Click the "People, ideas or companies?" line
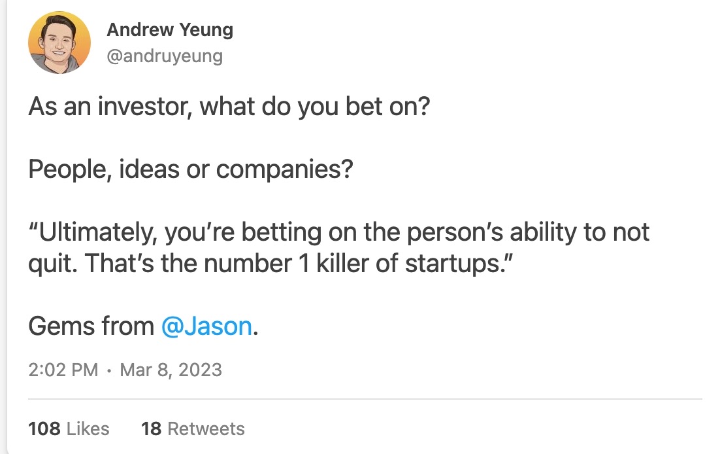This screenshot has width=720, height=454. (x=191, y=170)
